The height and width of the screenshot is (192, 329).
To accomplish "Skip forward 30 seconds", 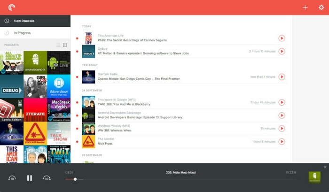I will [47, 178].
